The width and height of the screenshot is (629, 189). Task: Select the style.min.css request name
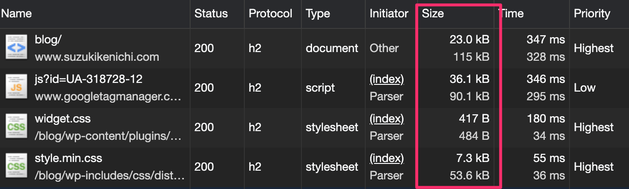68,158
